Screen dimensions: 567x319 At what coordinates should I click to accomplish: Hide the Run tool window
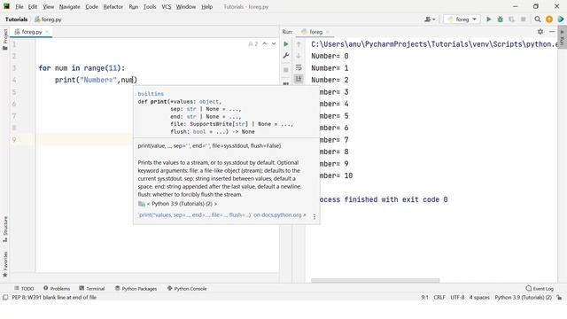(552, 32)
